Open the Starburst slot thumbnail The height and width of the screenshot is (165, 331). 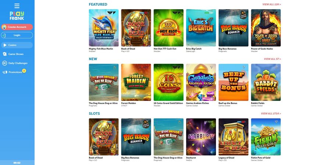pyautogui.click(x=201, y=137)
